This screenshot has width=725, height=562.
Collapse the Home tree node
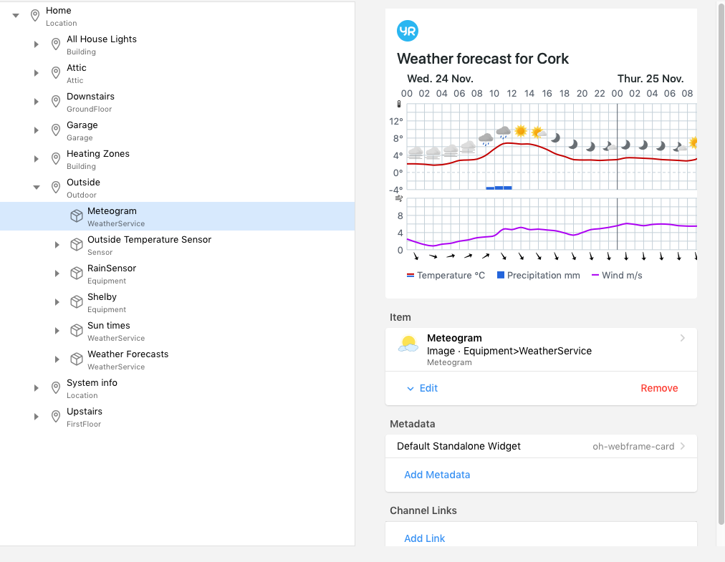click(x=16, y=15)
